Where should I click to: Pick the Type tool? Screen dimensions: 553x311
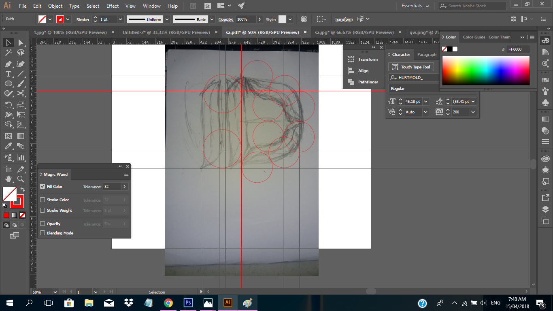coord(8,74)
